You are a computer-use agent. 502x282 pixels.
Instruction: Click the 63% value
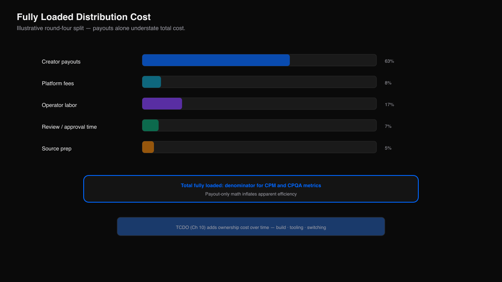click(389, 61)
